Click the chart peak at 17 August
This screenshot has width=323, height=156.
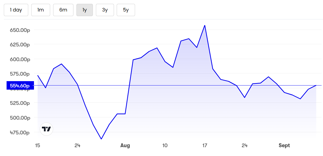[x=205, y=25]
